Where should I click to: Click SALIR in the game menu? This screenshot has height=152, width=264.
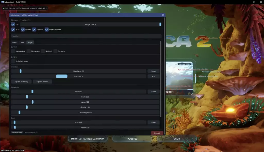(177, 139)
